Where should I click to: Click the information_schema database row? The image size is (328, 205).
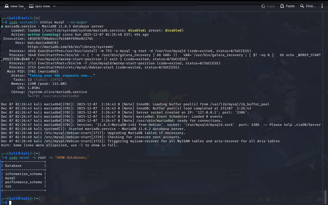23,174
